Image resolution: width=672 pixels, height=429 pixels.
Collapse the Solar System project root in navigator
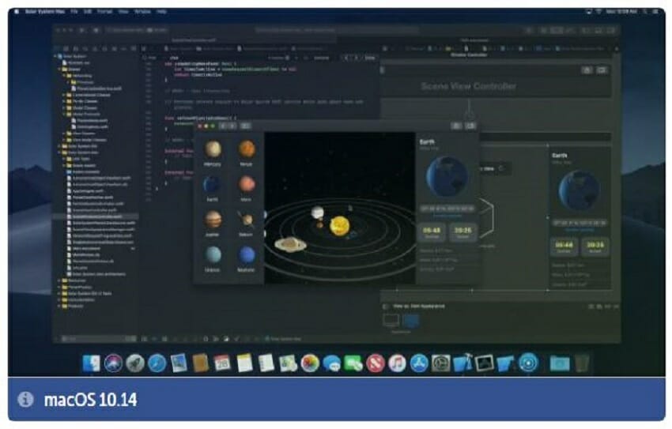tap(55, 56)
